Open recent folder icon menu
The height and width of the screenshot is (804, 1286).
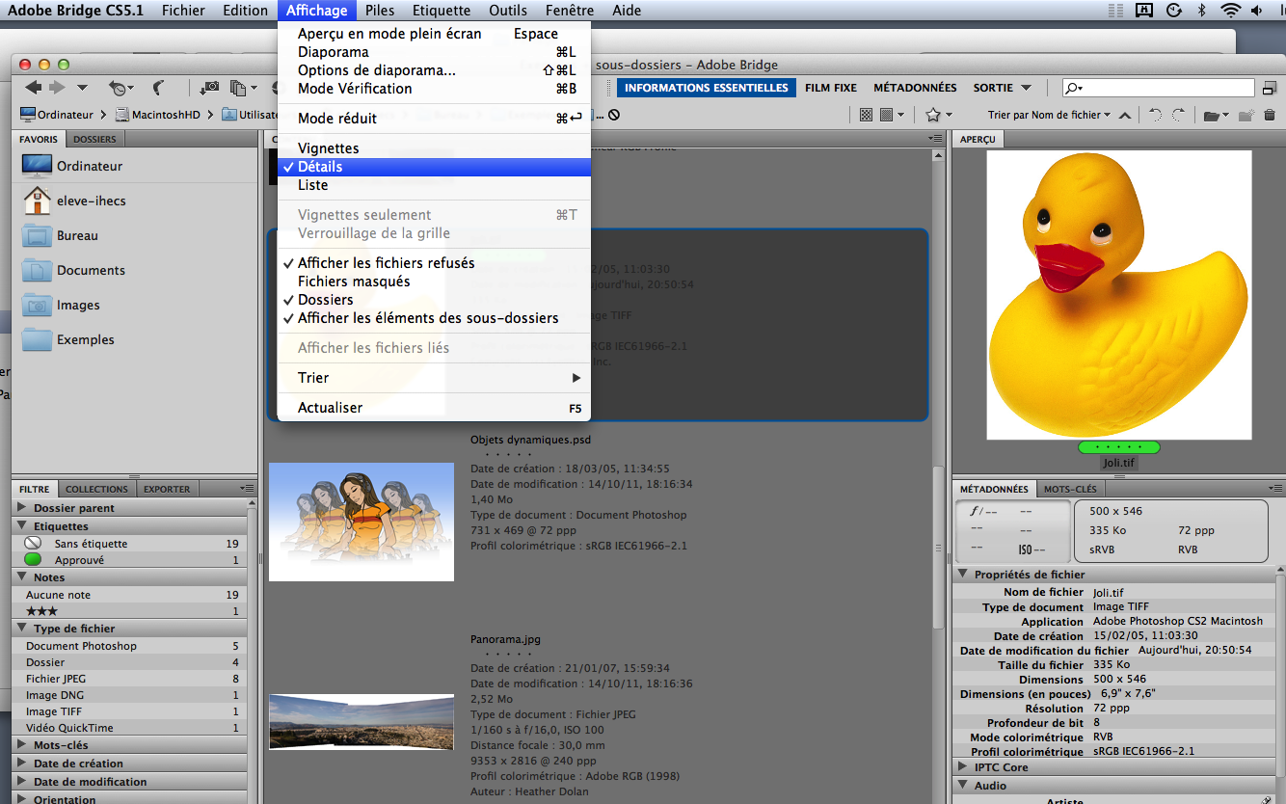pyautogui.click(x=1217, y=116)
